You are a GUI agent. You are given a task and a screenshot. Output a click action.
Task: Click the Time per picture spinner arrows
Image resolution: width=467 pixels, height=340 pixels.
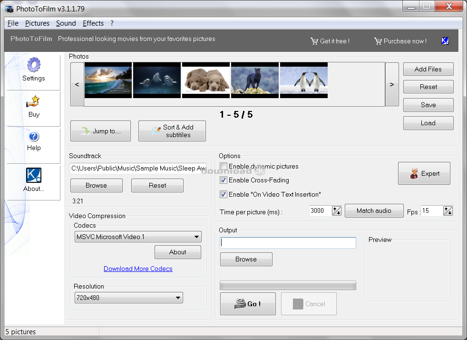pos(337,211)
